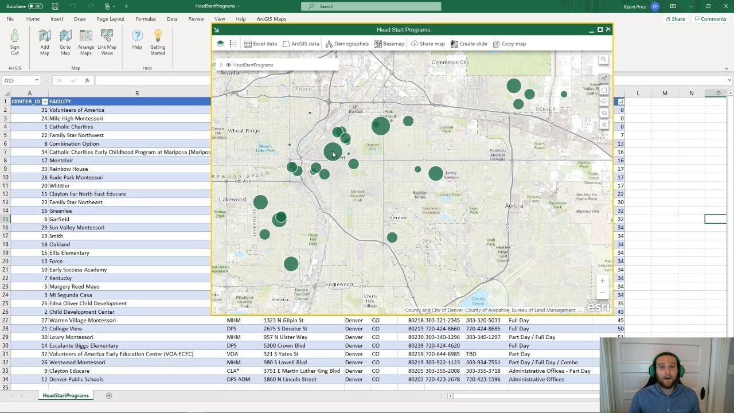
Task: Click the Kevin Price account name
Action: point(634,6)
